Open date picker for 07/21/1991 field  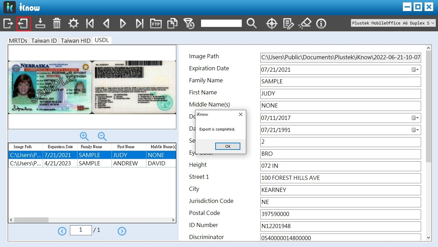415,130
